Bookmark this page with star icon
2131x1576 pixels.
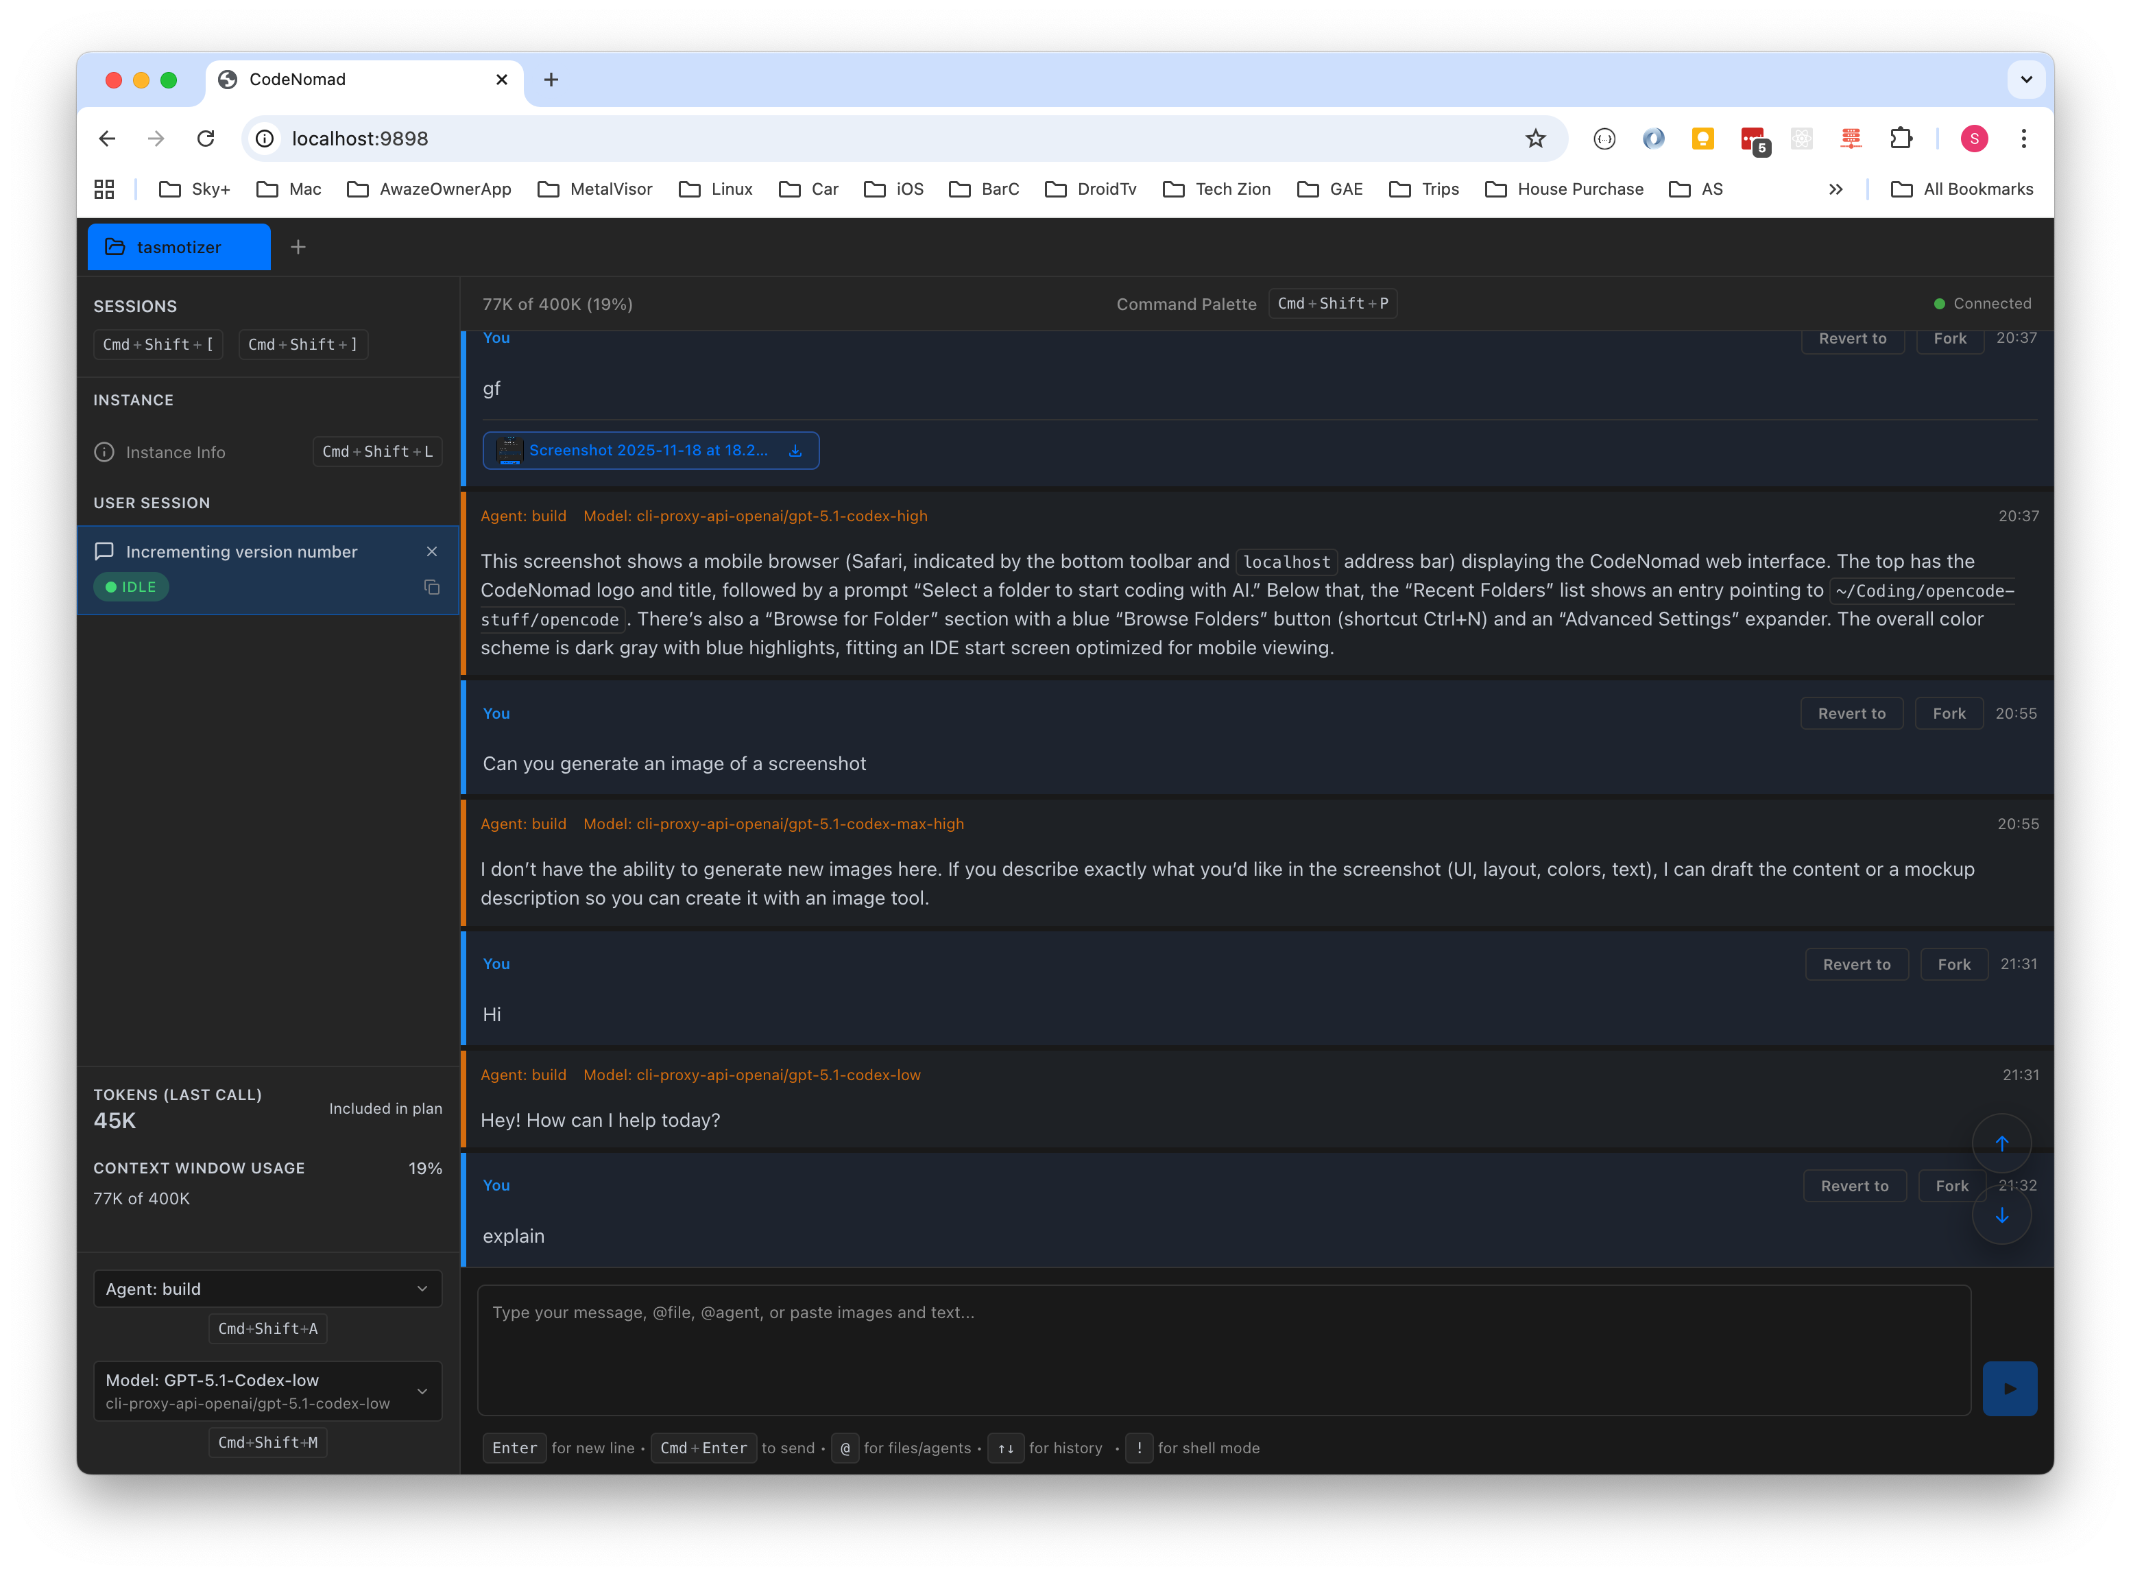point(1534,139)
